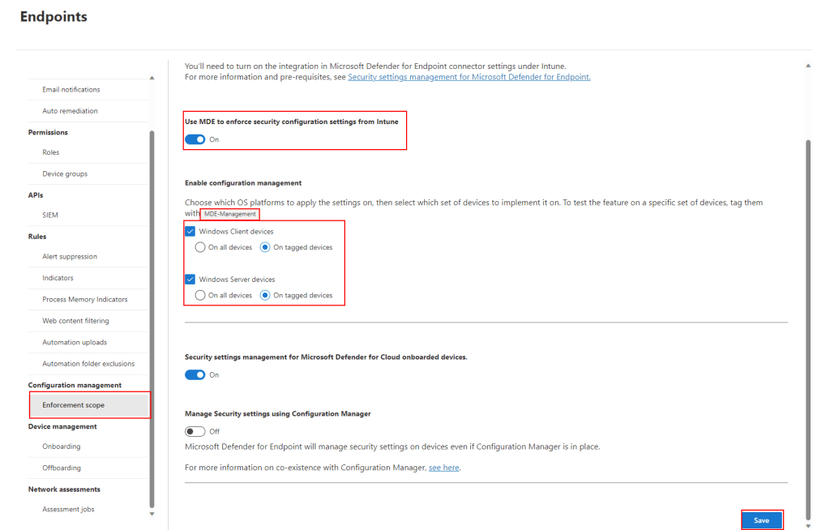Toggle MDE enforce security configuration switch
This screenshot has height=530, width=830.
coord(195,139)
